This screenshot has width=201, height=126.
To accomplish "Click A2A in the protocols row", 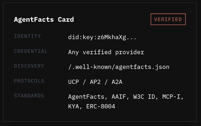I will (x=117, y=82).
